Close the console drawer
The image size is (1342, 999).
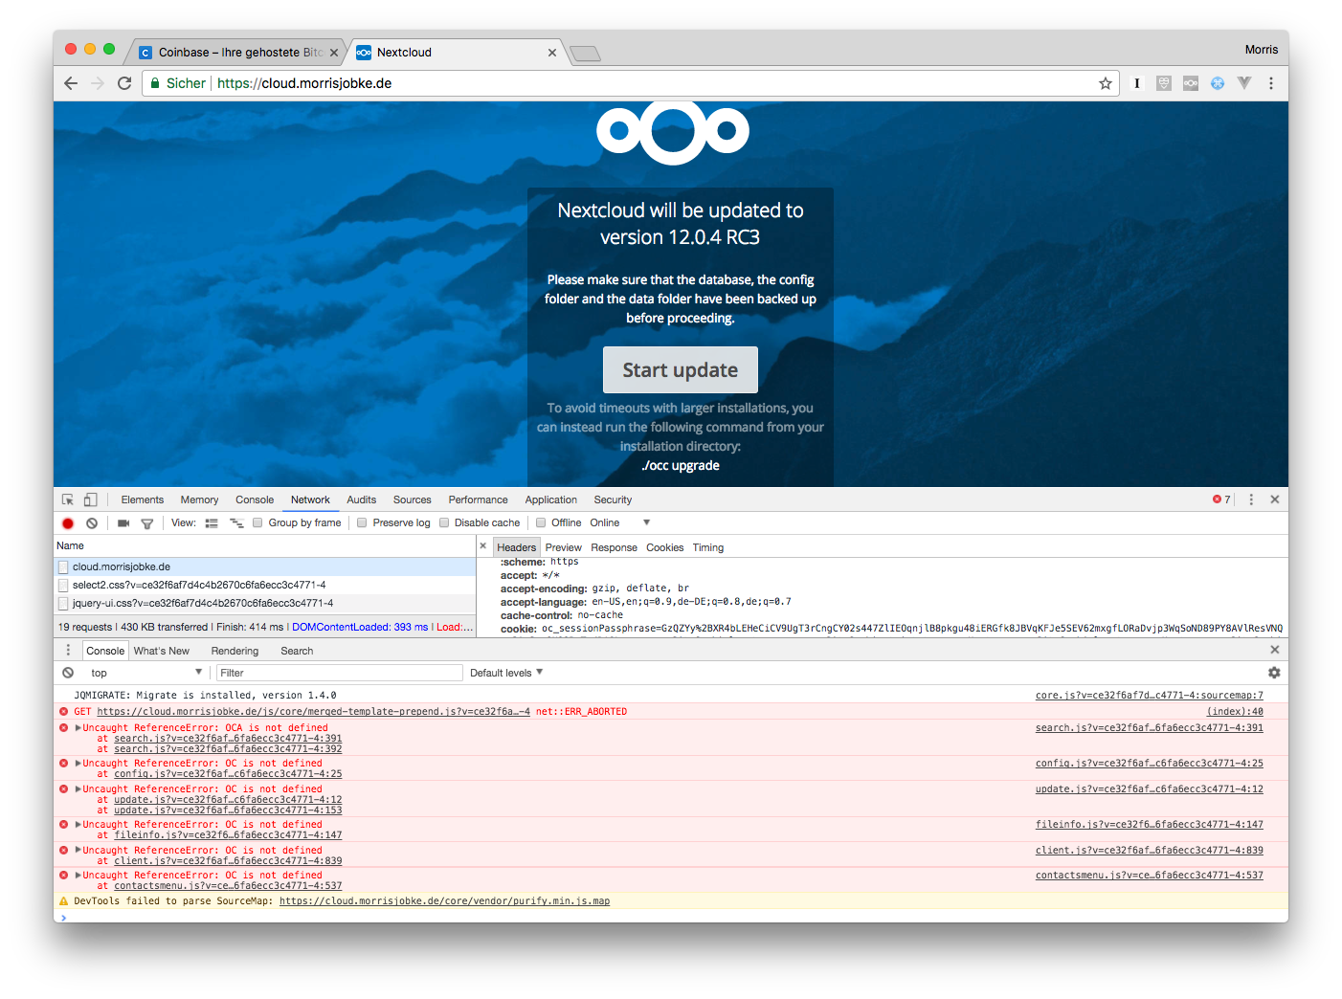(x=1275, y=650)
